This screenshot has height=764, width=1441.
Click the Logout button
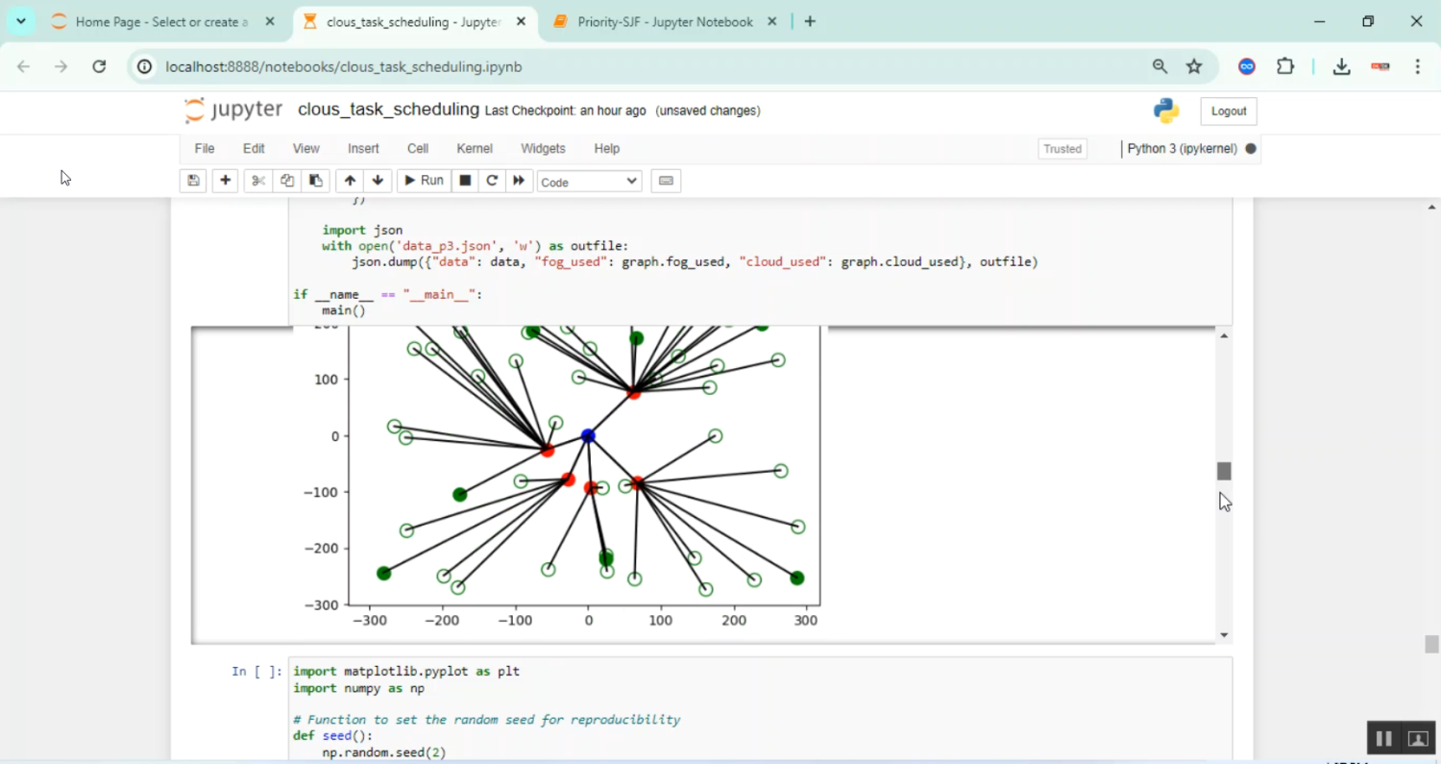[1228, 111]
